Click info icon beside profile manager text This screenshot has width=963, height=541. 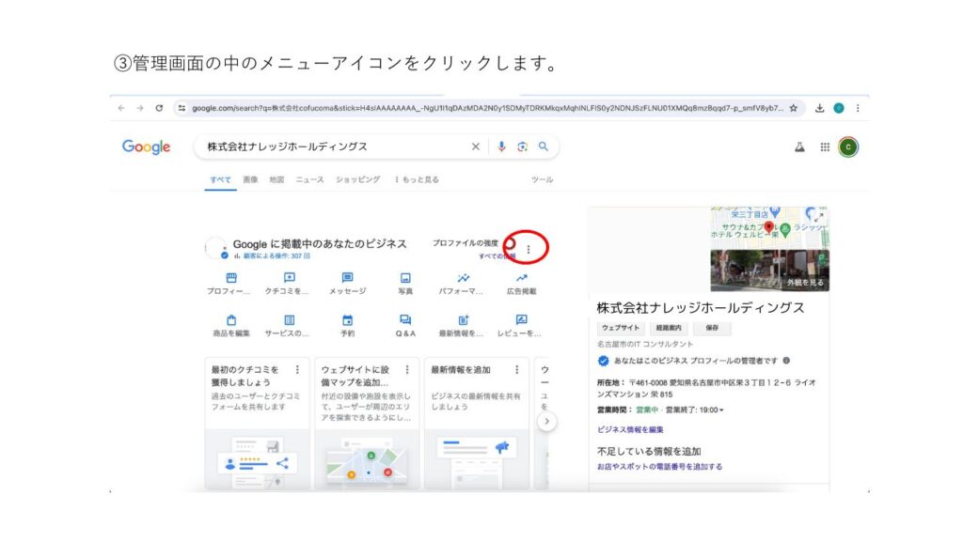pyautogui.click(x=786, y=361)
